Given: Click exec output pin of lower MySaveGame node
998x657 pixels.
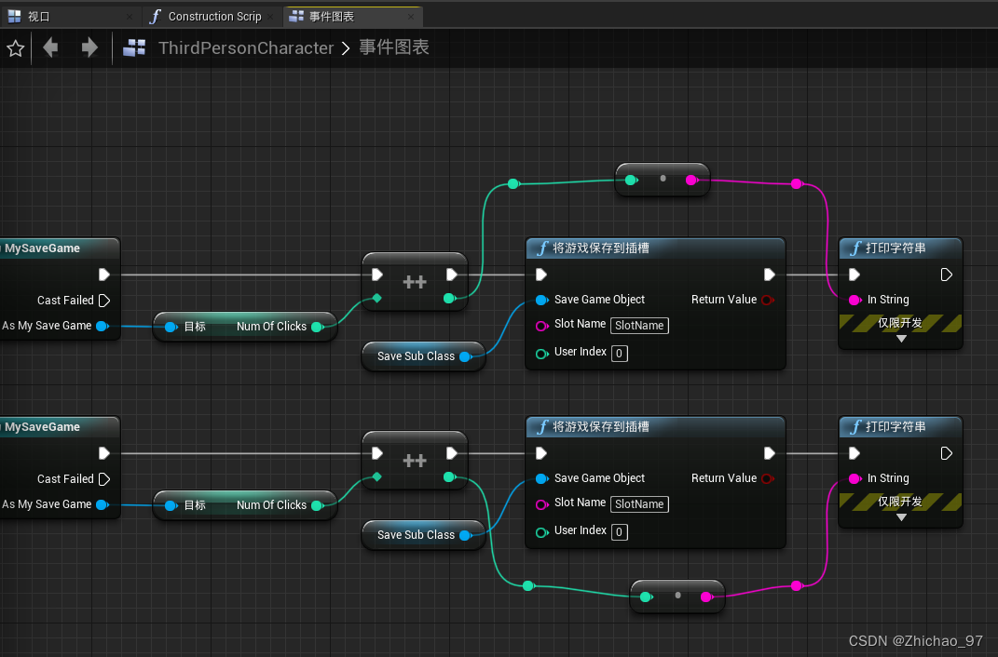Looking at the screenshot, I should [104, 453].
